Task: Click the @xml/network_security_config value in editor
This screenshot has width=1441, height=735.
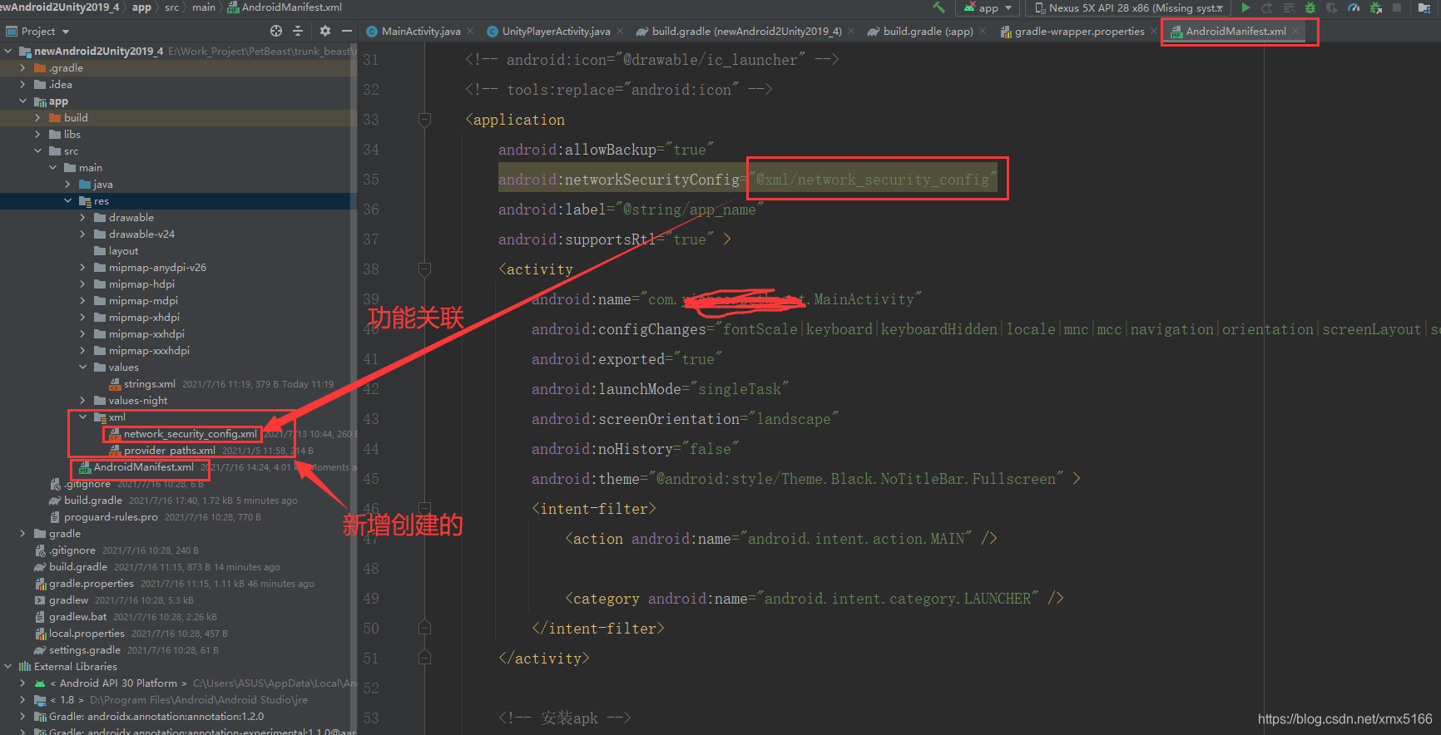Action: coord(873,180)
